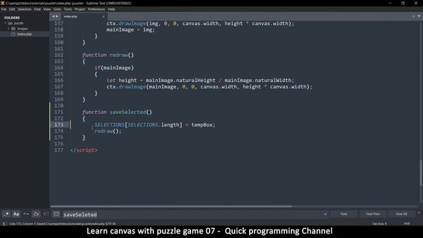Click the Find button
Image resolution: width=423 pixels, height=238 pixels.
[344, 214]
